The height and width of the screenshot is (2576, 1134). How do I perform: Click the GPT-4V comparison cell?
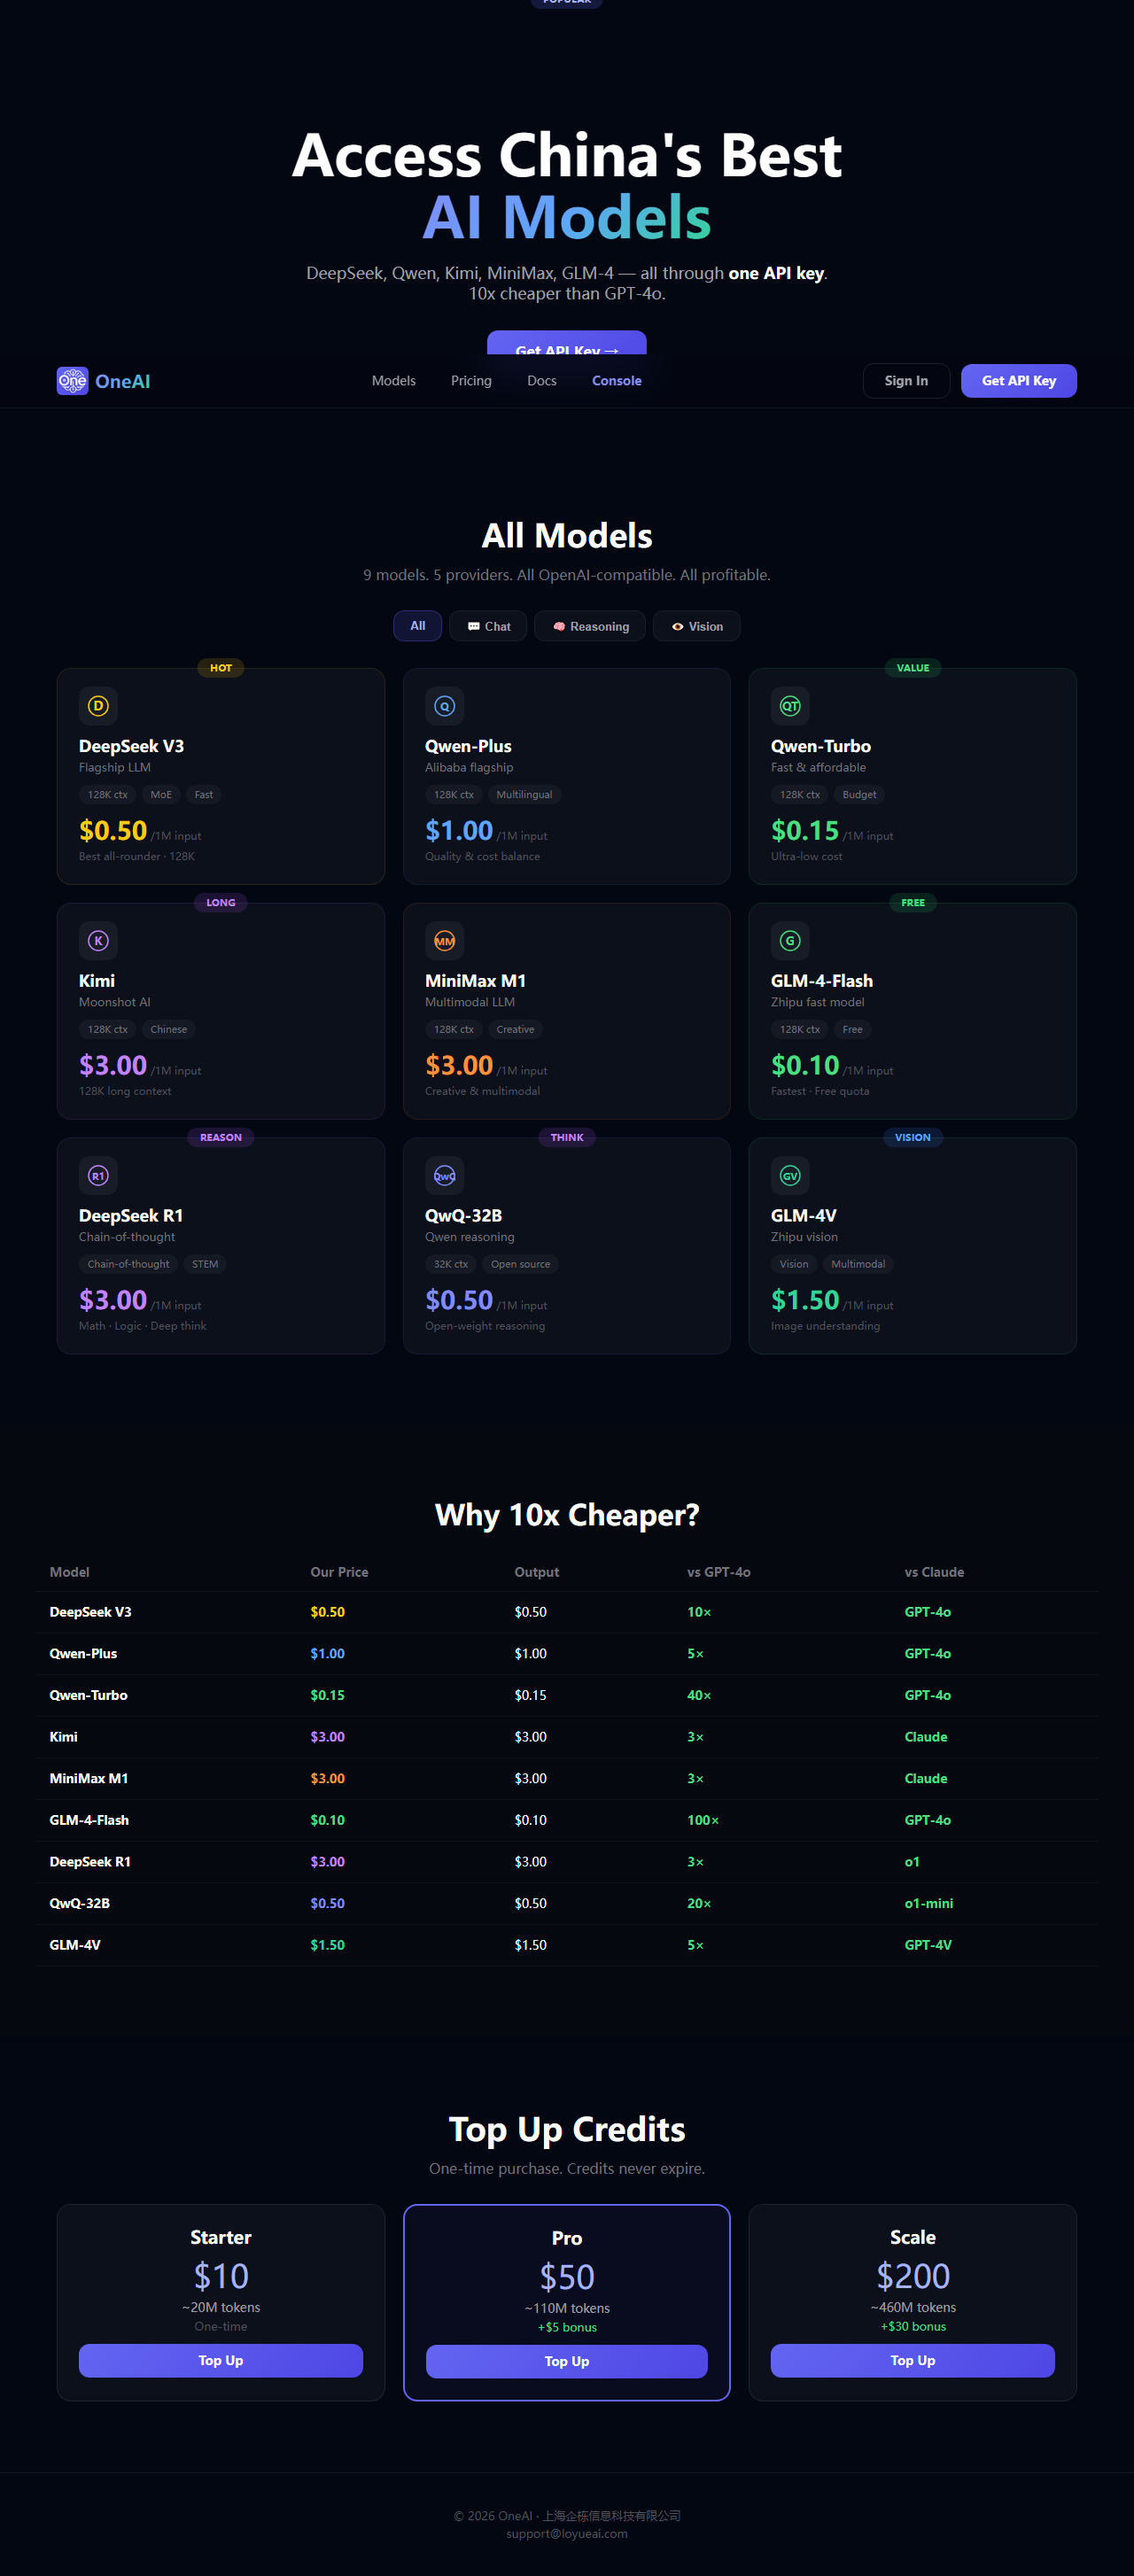click(x=928, y=1945)
